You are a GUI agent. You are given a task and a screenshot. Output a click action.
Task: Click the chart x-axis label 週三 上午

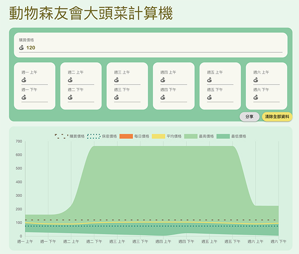point(117,241)
